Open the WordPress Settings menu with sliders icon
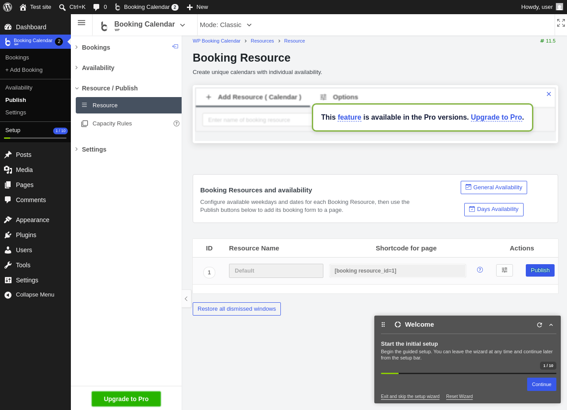This screenshot has width=567, height=410. click(35, 280)
